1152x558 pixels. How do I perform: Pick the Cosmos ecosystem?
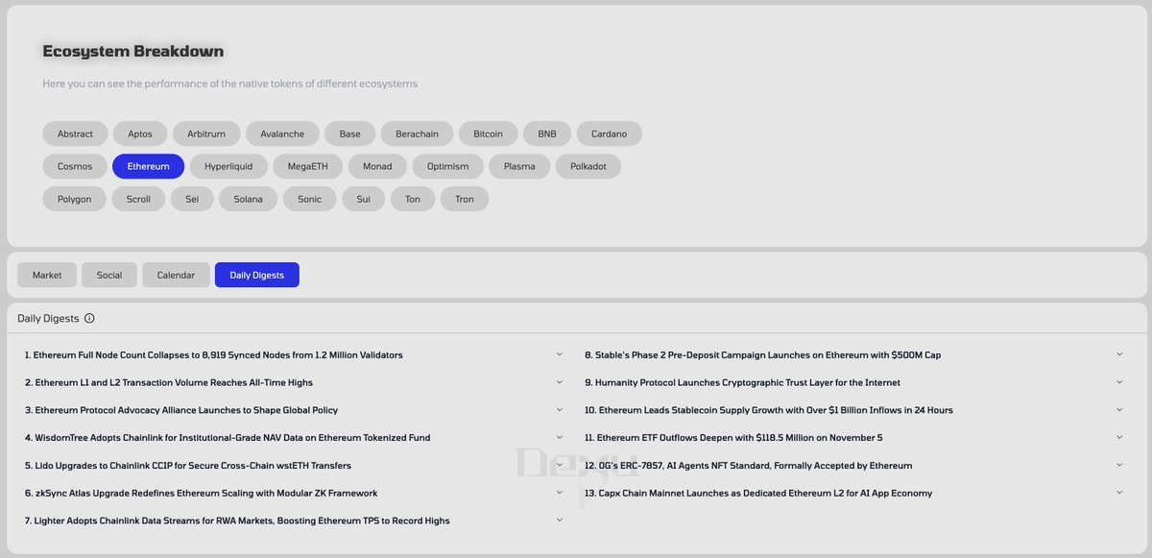pos(75,166)
